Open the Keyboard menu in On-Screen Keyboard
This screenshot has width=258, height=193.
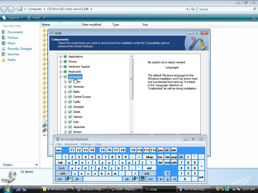(71, 144)
